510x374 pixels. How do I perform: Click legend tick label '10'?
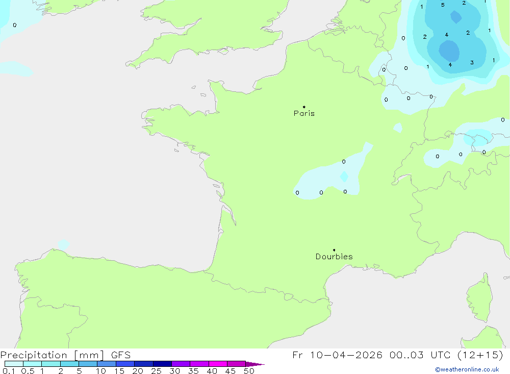tap(101, 371)
